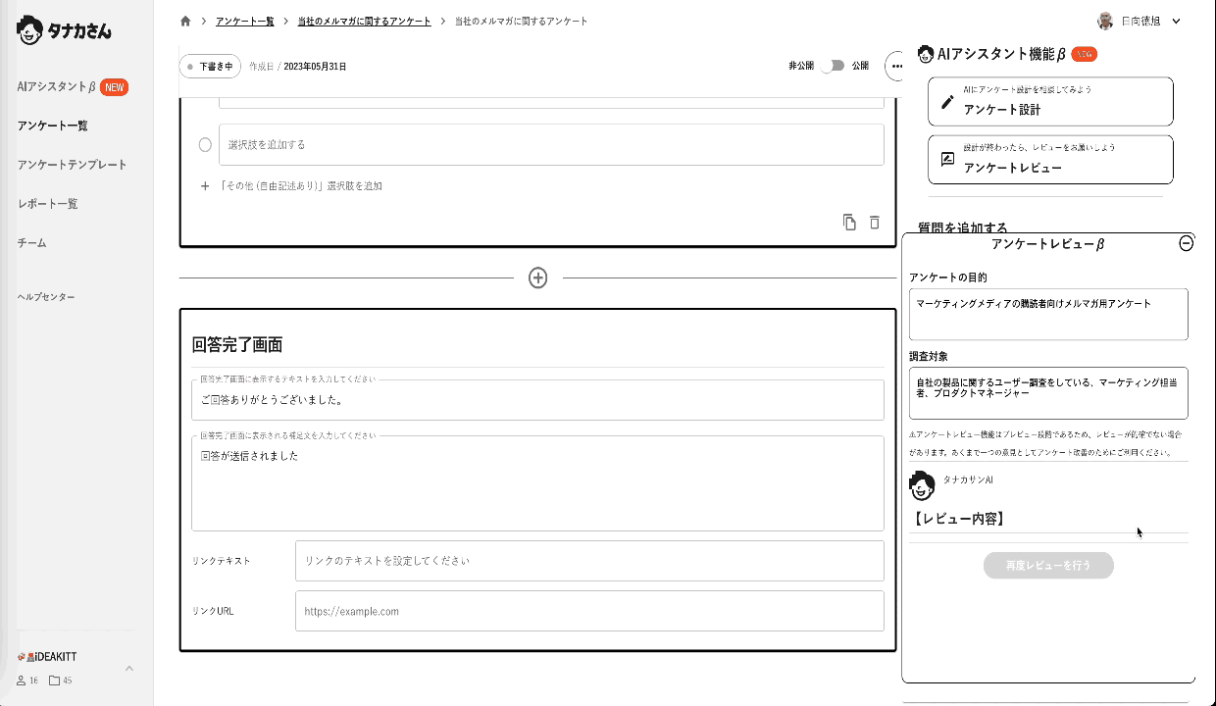This screenshot has width=1216, height=706.
Task: Click 「その他(自由記述あり)」選択肢を追加
Action: (x=300, y=185)
